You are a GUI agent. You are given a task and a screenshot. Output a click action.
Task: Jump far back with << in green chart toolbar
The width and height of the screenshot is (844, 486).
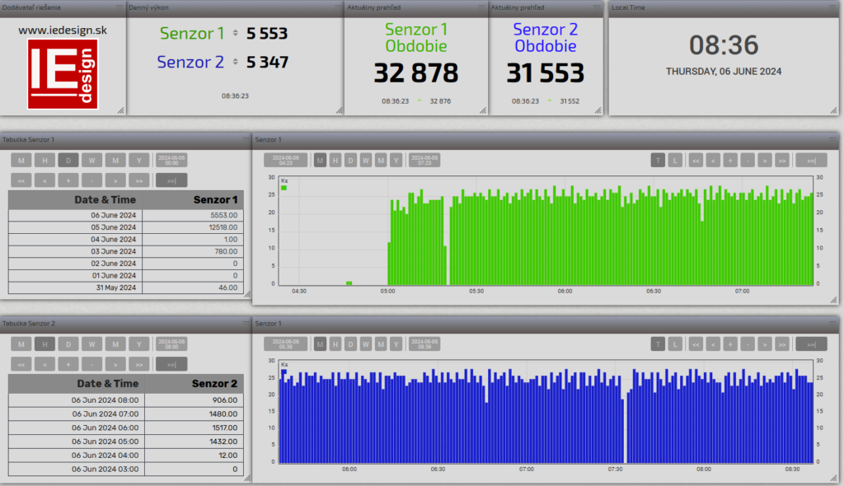pos(696,161)
